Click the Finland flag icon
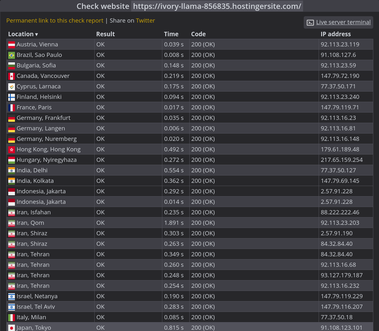Screen dimensions: 379x331 pyautogui.click(x=11, y=97)
